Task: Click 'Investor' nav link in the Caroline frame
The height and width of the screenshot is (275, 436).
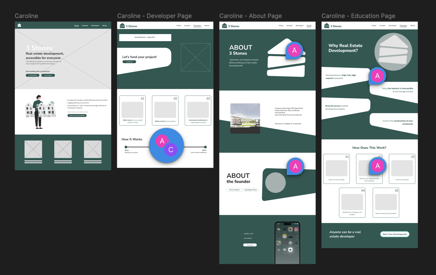Action: (85, 26)
